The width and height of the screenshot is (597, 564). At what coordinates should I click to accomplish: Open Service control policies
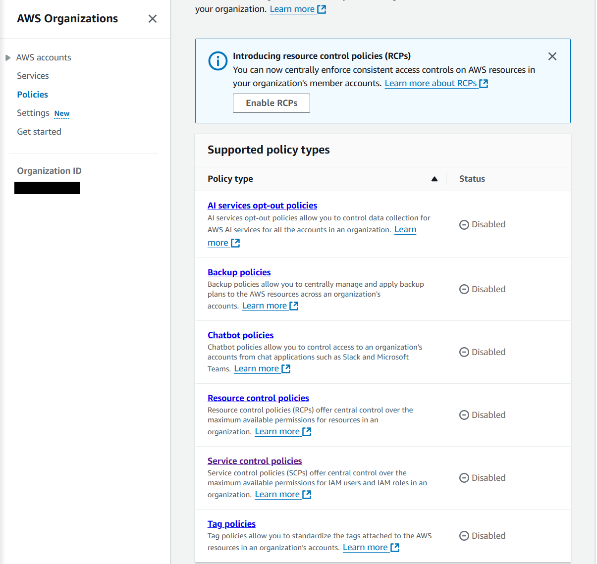255,461
